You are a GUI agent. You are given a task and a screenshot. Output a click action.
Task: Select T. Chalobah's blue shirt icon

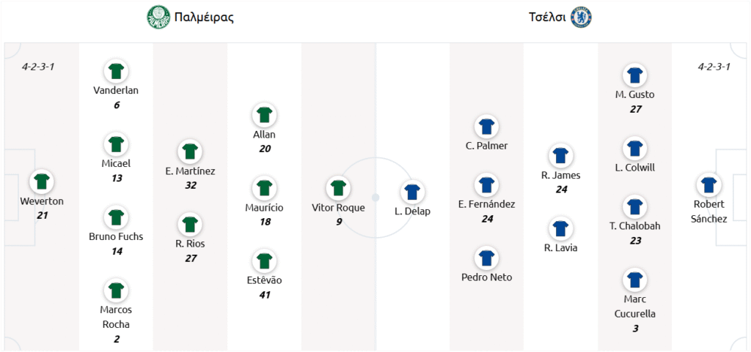634,207
